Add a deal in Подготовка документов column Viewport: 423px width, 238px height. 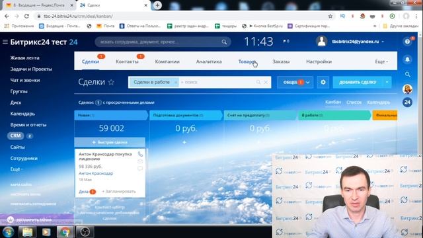pyautogui.click(x=184, y=142)
